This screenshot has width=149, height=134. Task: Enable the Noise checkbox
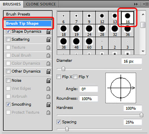[x=8, y=81]
